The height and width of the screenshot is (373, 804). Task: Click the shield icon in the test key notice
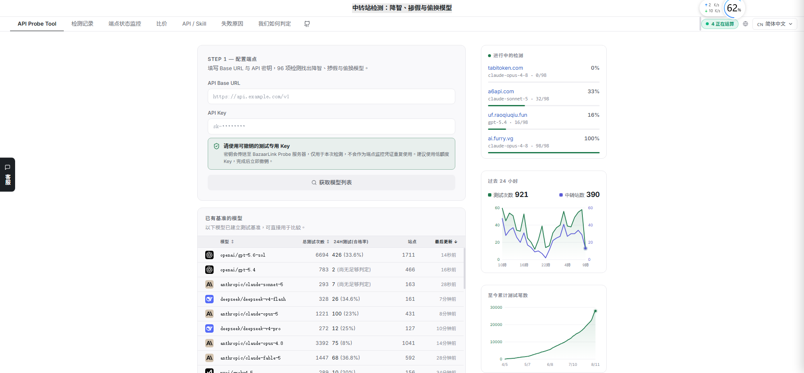[x=217, y=146]
